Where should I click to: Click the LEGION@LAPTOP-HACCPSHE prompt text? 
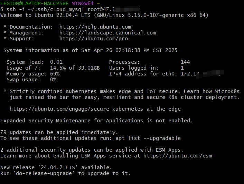pos(35,3)
